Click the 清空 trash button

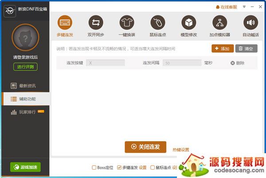click(x=246, y=49)
